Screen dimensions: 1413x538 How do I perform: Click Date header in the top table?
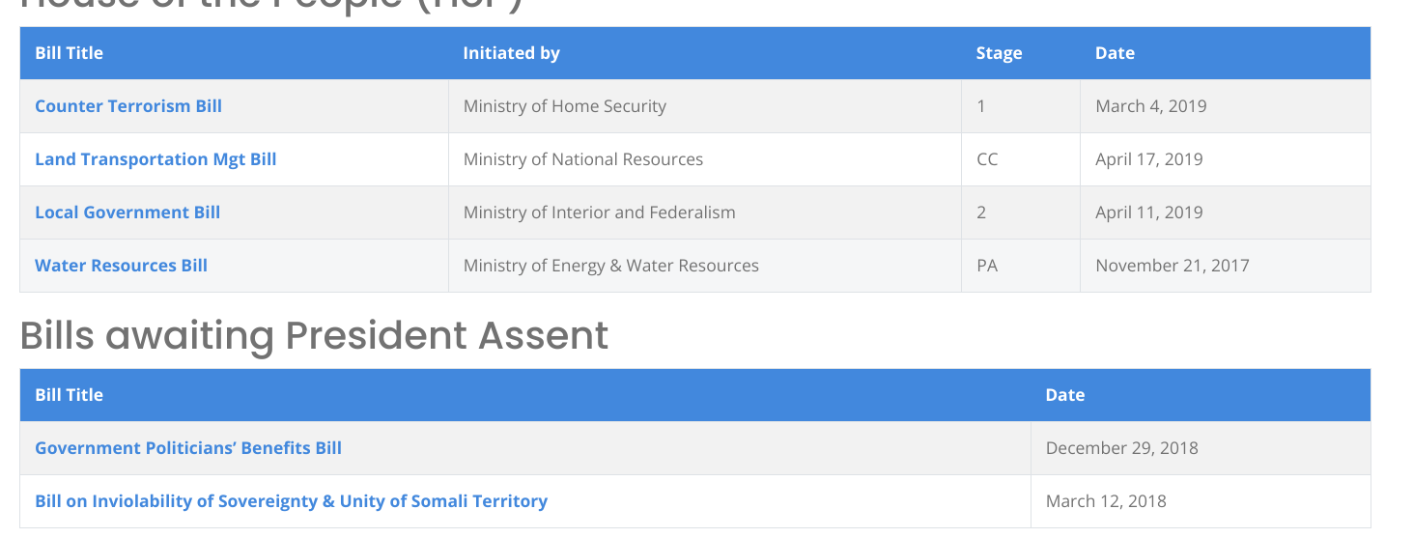point(1115,53)
